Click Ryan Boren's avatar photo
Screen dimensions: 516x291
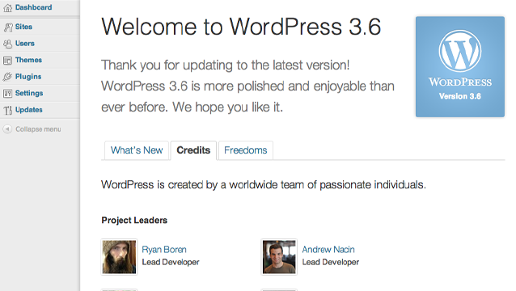119,257
